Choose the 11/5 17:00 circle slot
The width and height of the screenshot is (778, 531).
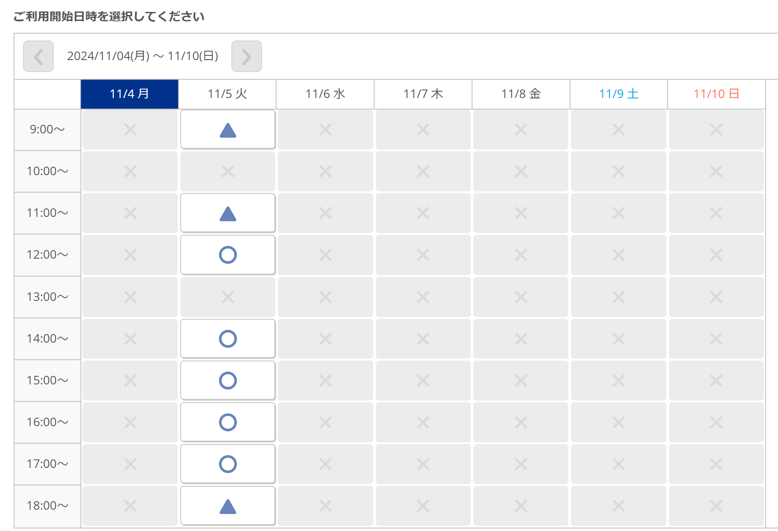(x=228, y=464)
